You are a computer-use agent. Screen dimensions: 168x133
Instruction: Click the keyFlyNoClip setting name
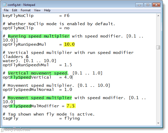click(18, 16)
